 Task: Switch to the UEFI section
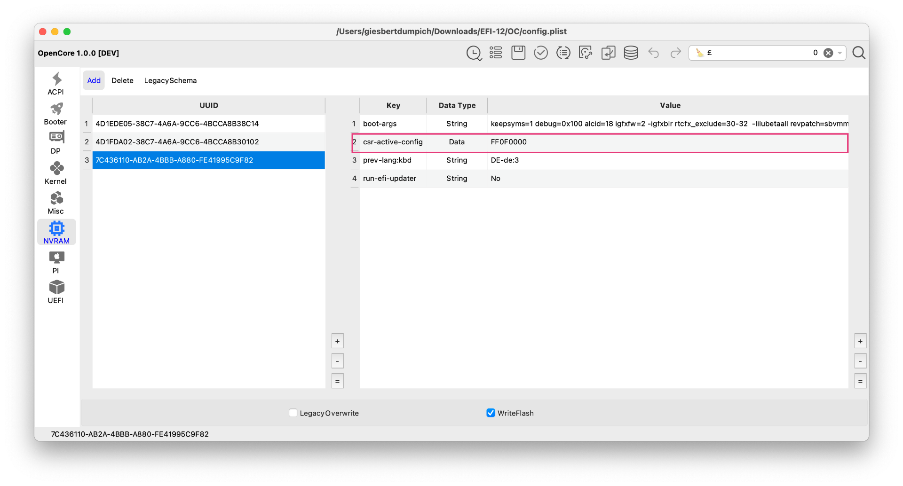pyautogui.click(x=56, y=292)
